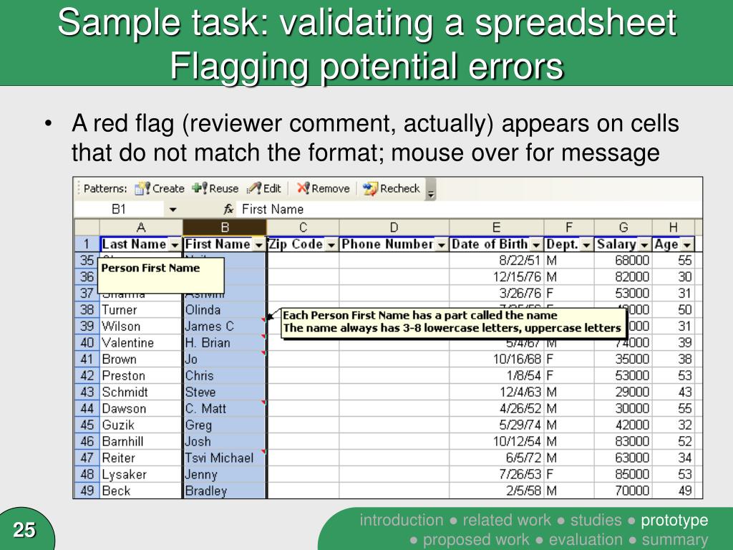
Task: Click the date cell 2/5/58
Action: (497, 491)
